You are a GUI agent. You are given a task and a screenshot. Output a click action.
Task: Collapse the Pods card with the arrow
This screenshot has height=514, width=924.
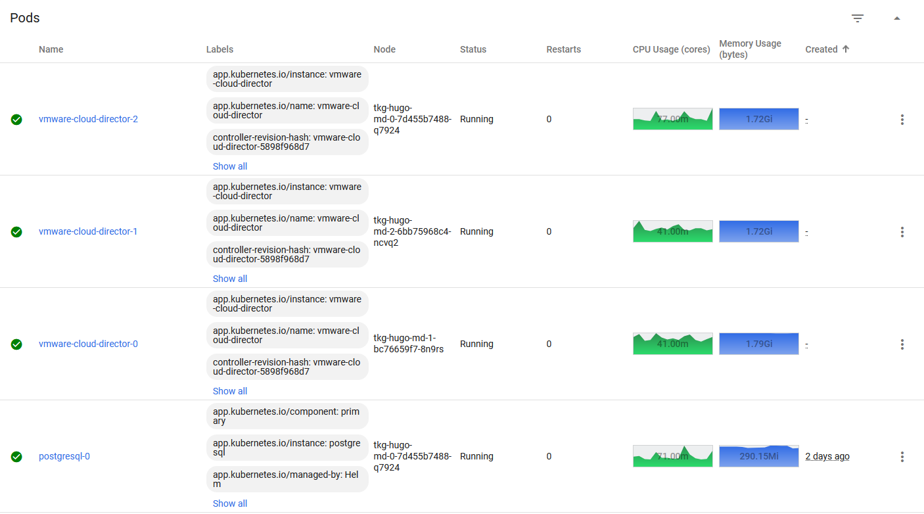tap(897, 18)
